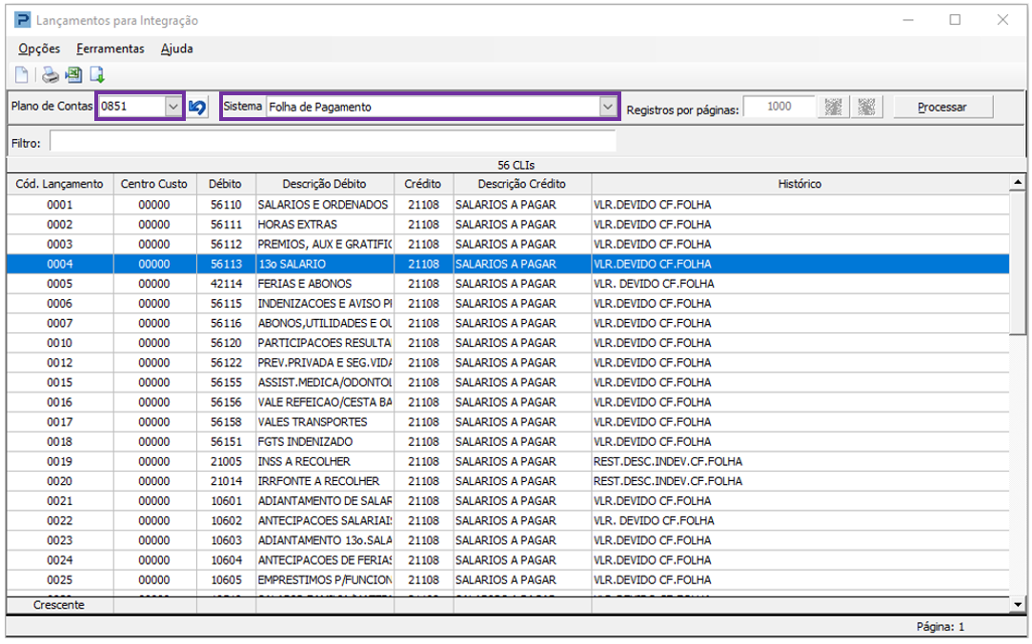Click into the Filtro input field
Screen dimensions: 1032x644
(333, 142)
